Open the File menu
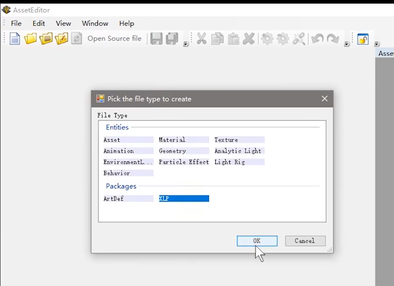This screenshot has width=394, height=286. (x=16, y=23)
